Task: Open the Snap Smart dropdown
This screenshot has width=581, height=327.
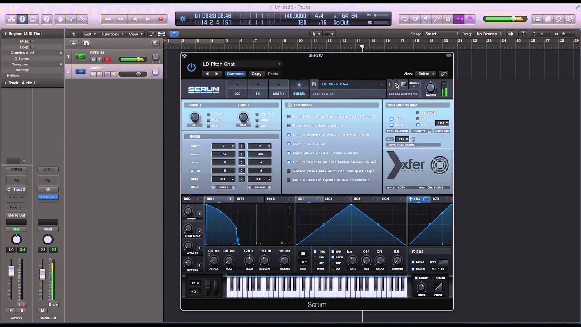Action: (442, 34)
